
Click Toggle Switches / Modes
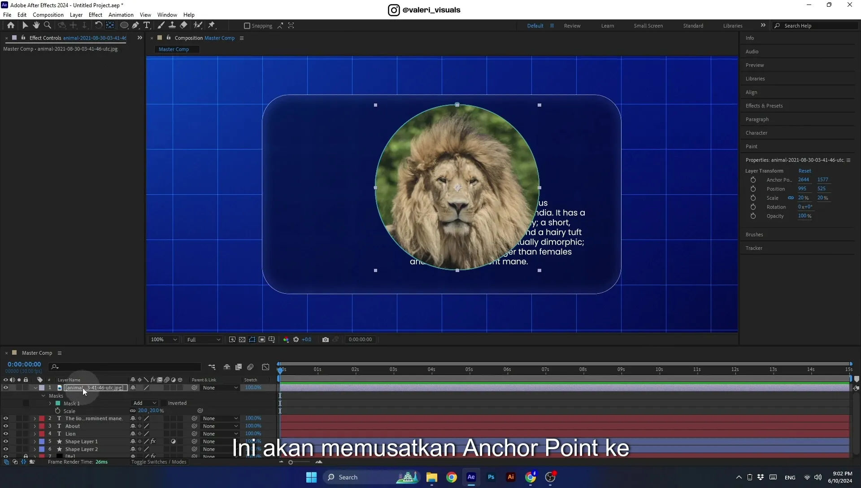159,462
